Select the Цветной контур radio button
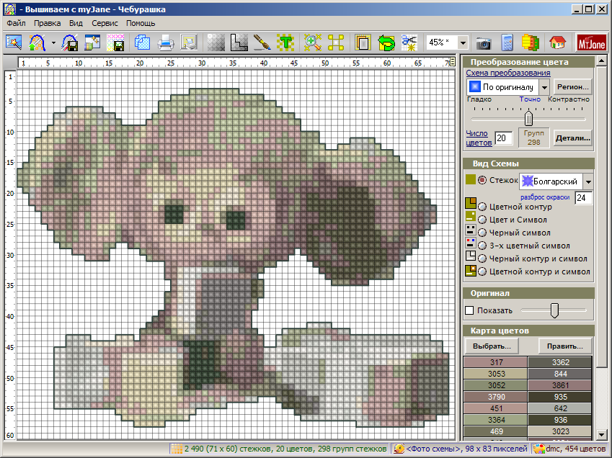 pyautogui.click(x=482, y=207)
